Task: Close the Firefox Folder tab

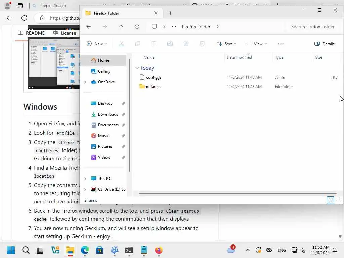Action: tap(156, 13)
